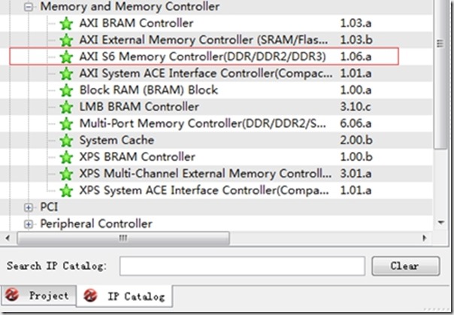Clear the IP catalog search

pyautogui.click(x=406, y=266)
